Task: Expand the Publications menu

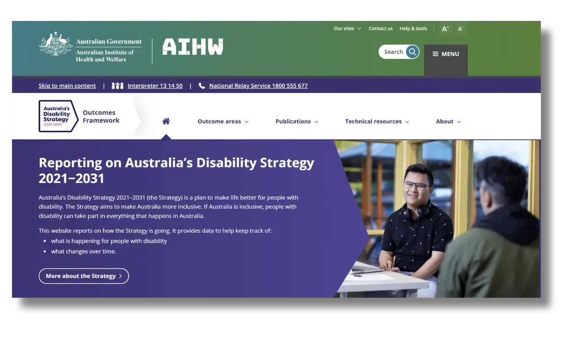Action: pyautogui.click(x=296, y=122)
